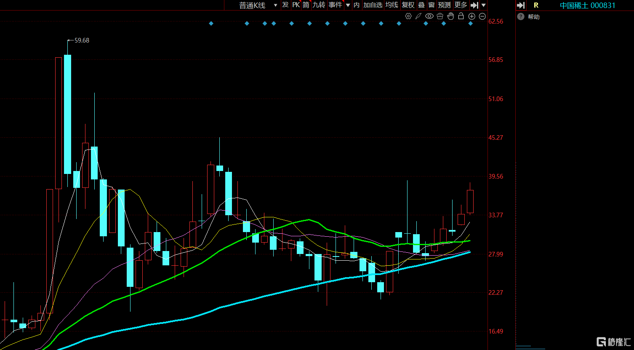Toggle the 均线 moving averages button
Viewport: 634px width, 350px height.
pos(392,5)
